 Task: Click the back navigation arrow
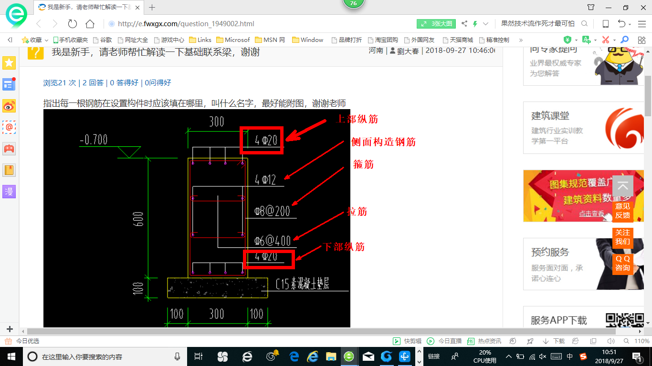(x=39, y=24)
